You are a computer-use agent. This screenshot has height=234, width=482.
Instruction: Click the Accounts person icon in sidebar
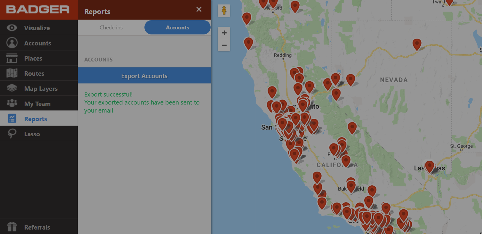tap(12, 43)
